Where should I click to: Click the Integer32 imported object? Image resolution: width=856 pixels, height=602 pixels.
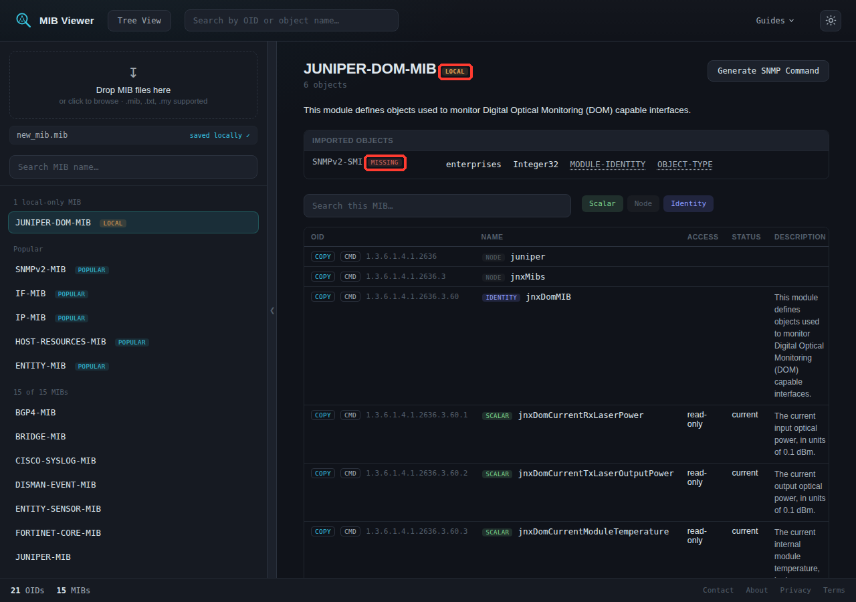tap(536, 165)
